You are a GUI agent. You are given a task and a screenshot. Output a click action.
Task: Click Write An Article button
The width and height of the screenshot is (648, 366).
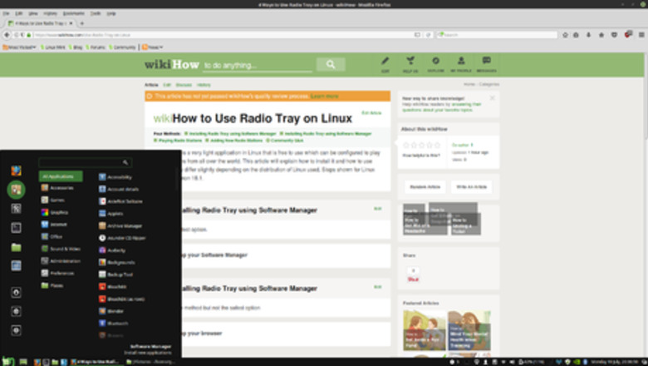(471, 187)
